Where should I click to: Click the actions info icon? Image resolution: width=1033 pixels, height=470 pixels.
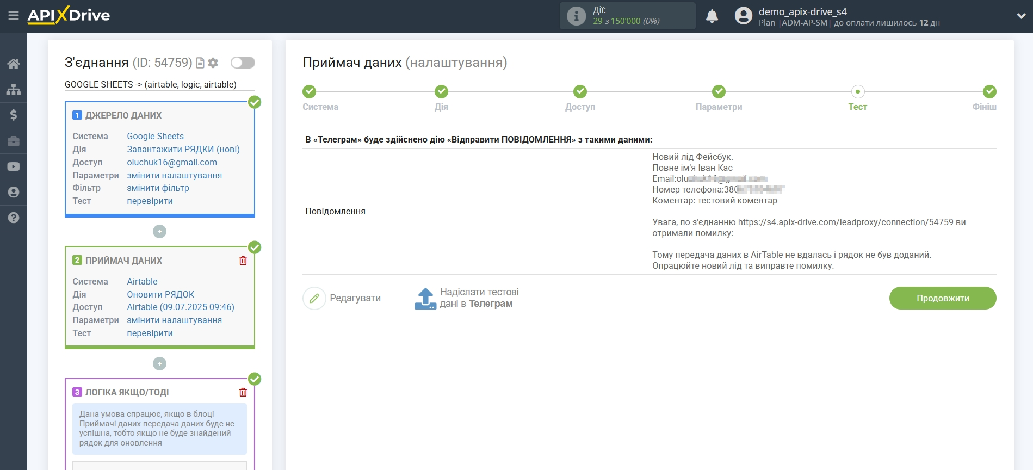pos(577,16)
